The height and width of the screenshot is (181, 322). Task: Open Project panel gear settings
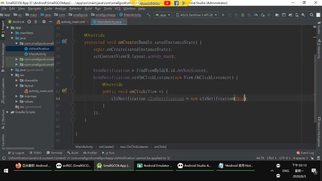coord(44,22)
